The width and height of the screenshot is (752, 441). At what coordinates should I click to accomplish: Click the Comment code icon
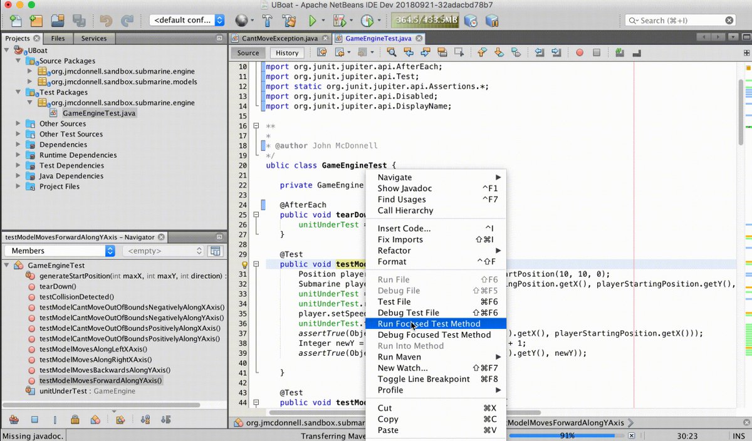619,53
